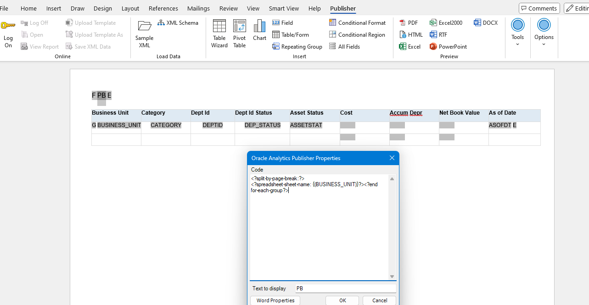
Task: Click View Report
Action: coord(40,47)
